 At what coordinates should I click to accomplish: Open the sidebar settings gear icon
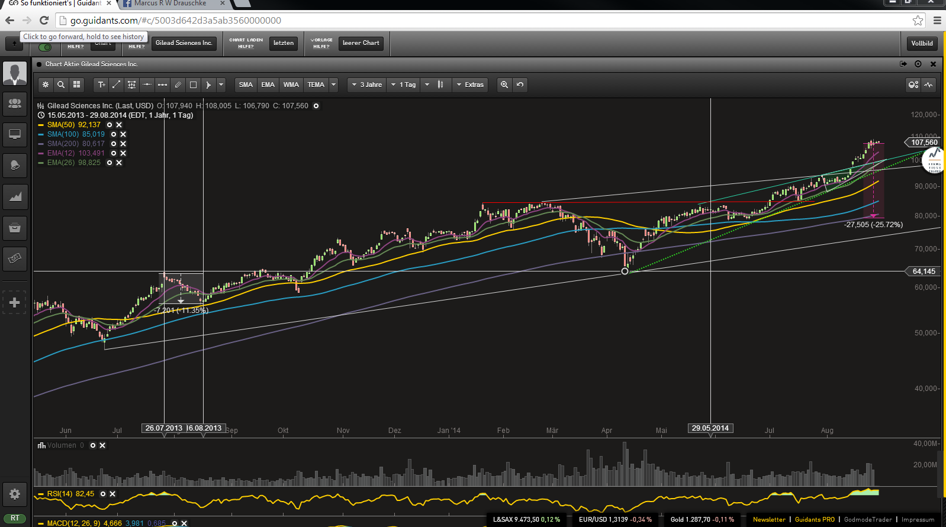point(15,494)
